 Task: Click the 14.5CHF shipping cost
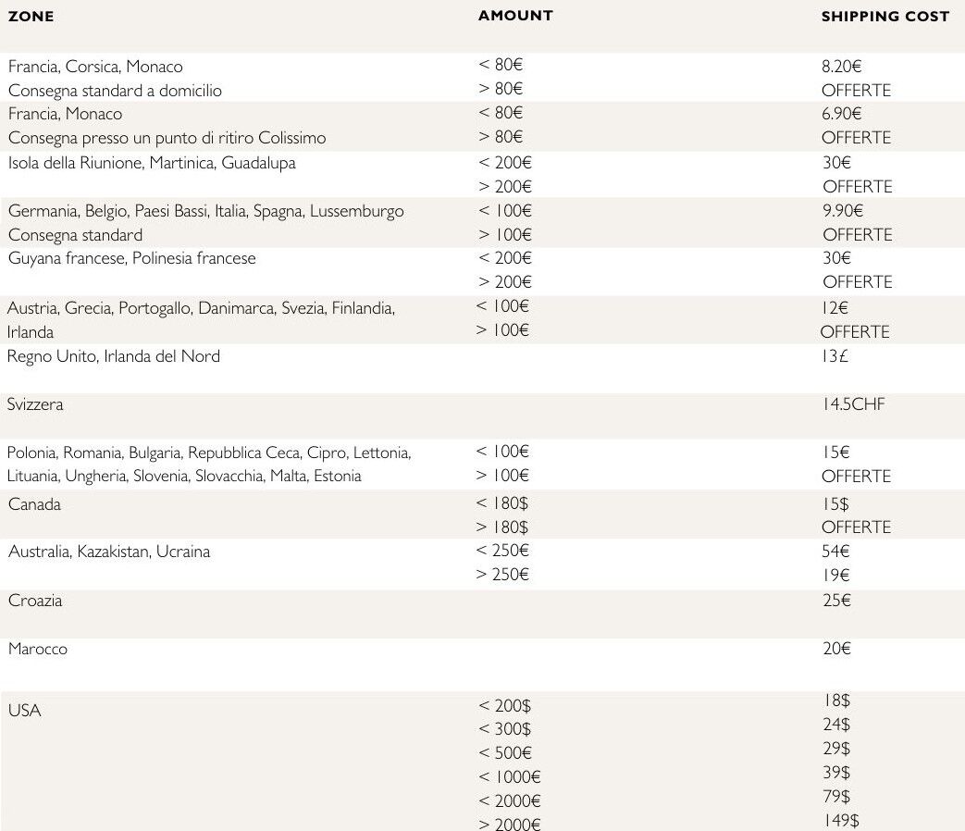(x=854, y=404)
